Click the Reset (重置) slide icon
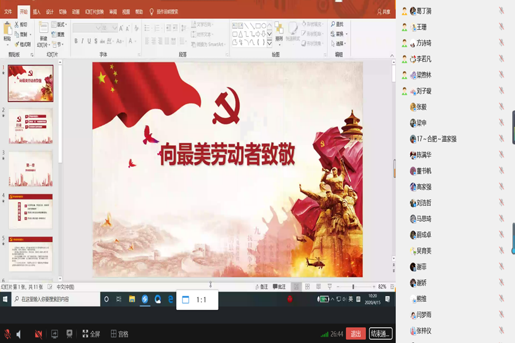 tap(54, 34)
